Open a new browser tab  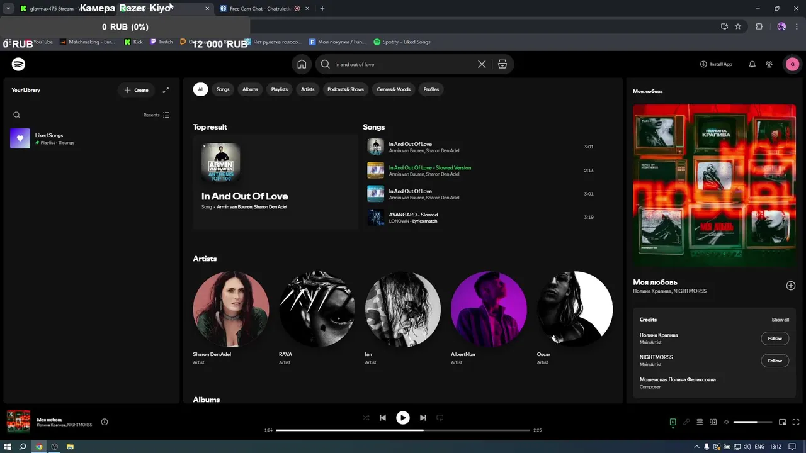(322, 9)
